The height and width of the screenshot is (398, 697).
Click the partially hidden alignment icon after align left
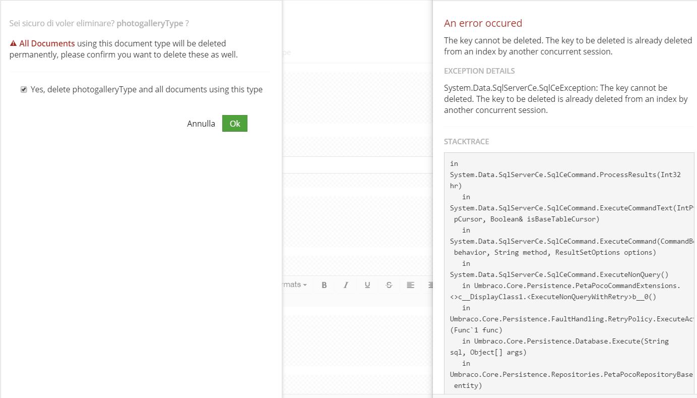pos(430,285)
